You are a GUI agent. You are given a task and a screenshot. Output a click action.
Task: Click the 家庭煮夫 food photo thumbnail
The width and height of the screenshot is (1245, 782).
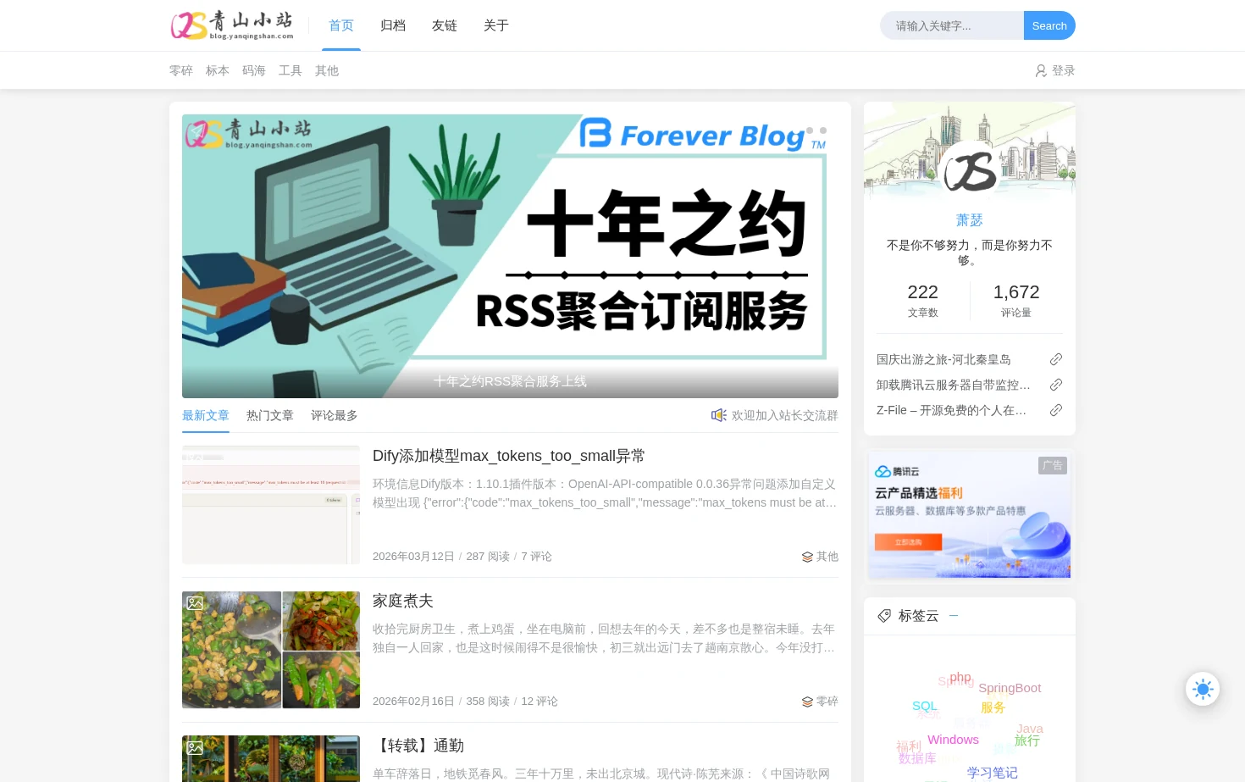coord(271,650)
